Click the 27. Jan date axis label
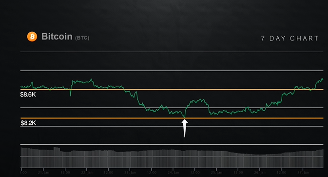Image resolution: width=328 pixels, height=177 pixels. pos(303,173)
